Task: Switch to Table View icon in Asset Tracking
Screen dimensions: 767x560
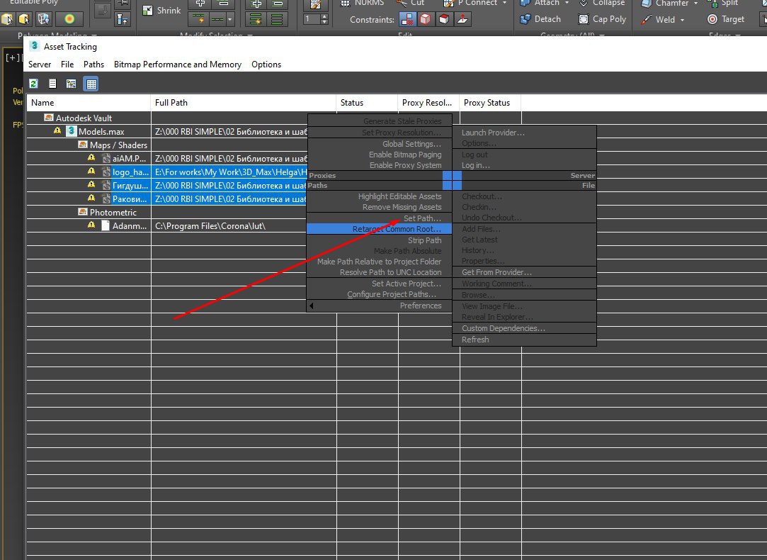Action: 91,84
